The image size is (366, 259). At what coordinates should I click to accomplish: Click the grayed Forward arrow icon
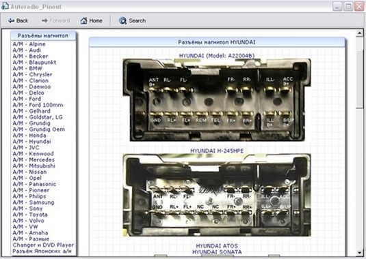point(44,20)
